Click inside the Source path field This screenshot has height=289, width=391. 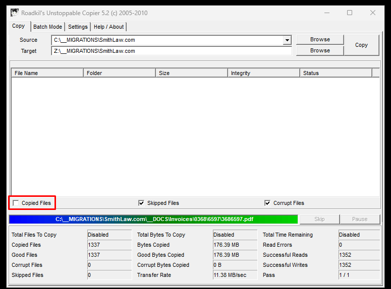pos(166,40)
